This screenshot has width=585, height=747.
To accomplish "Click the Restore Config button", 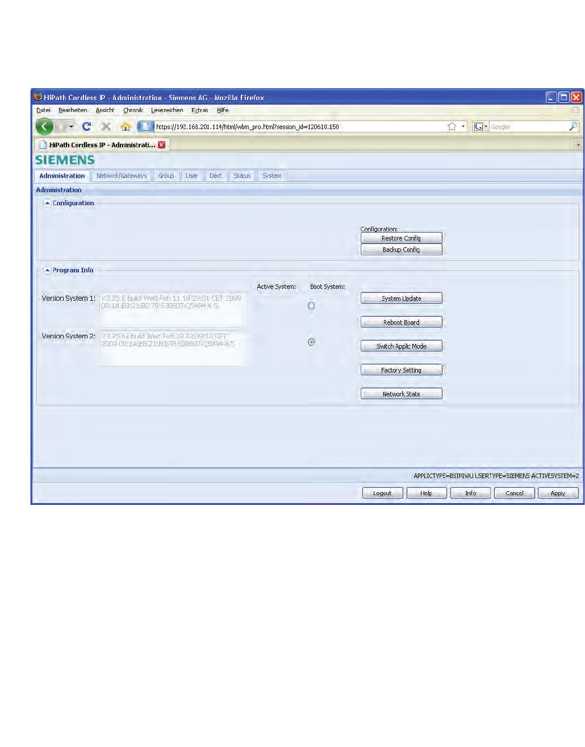I will coord(401,238).
